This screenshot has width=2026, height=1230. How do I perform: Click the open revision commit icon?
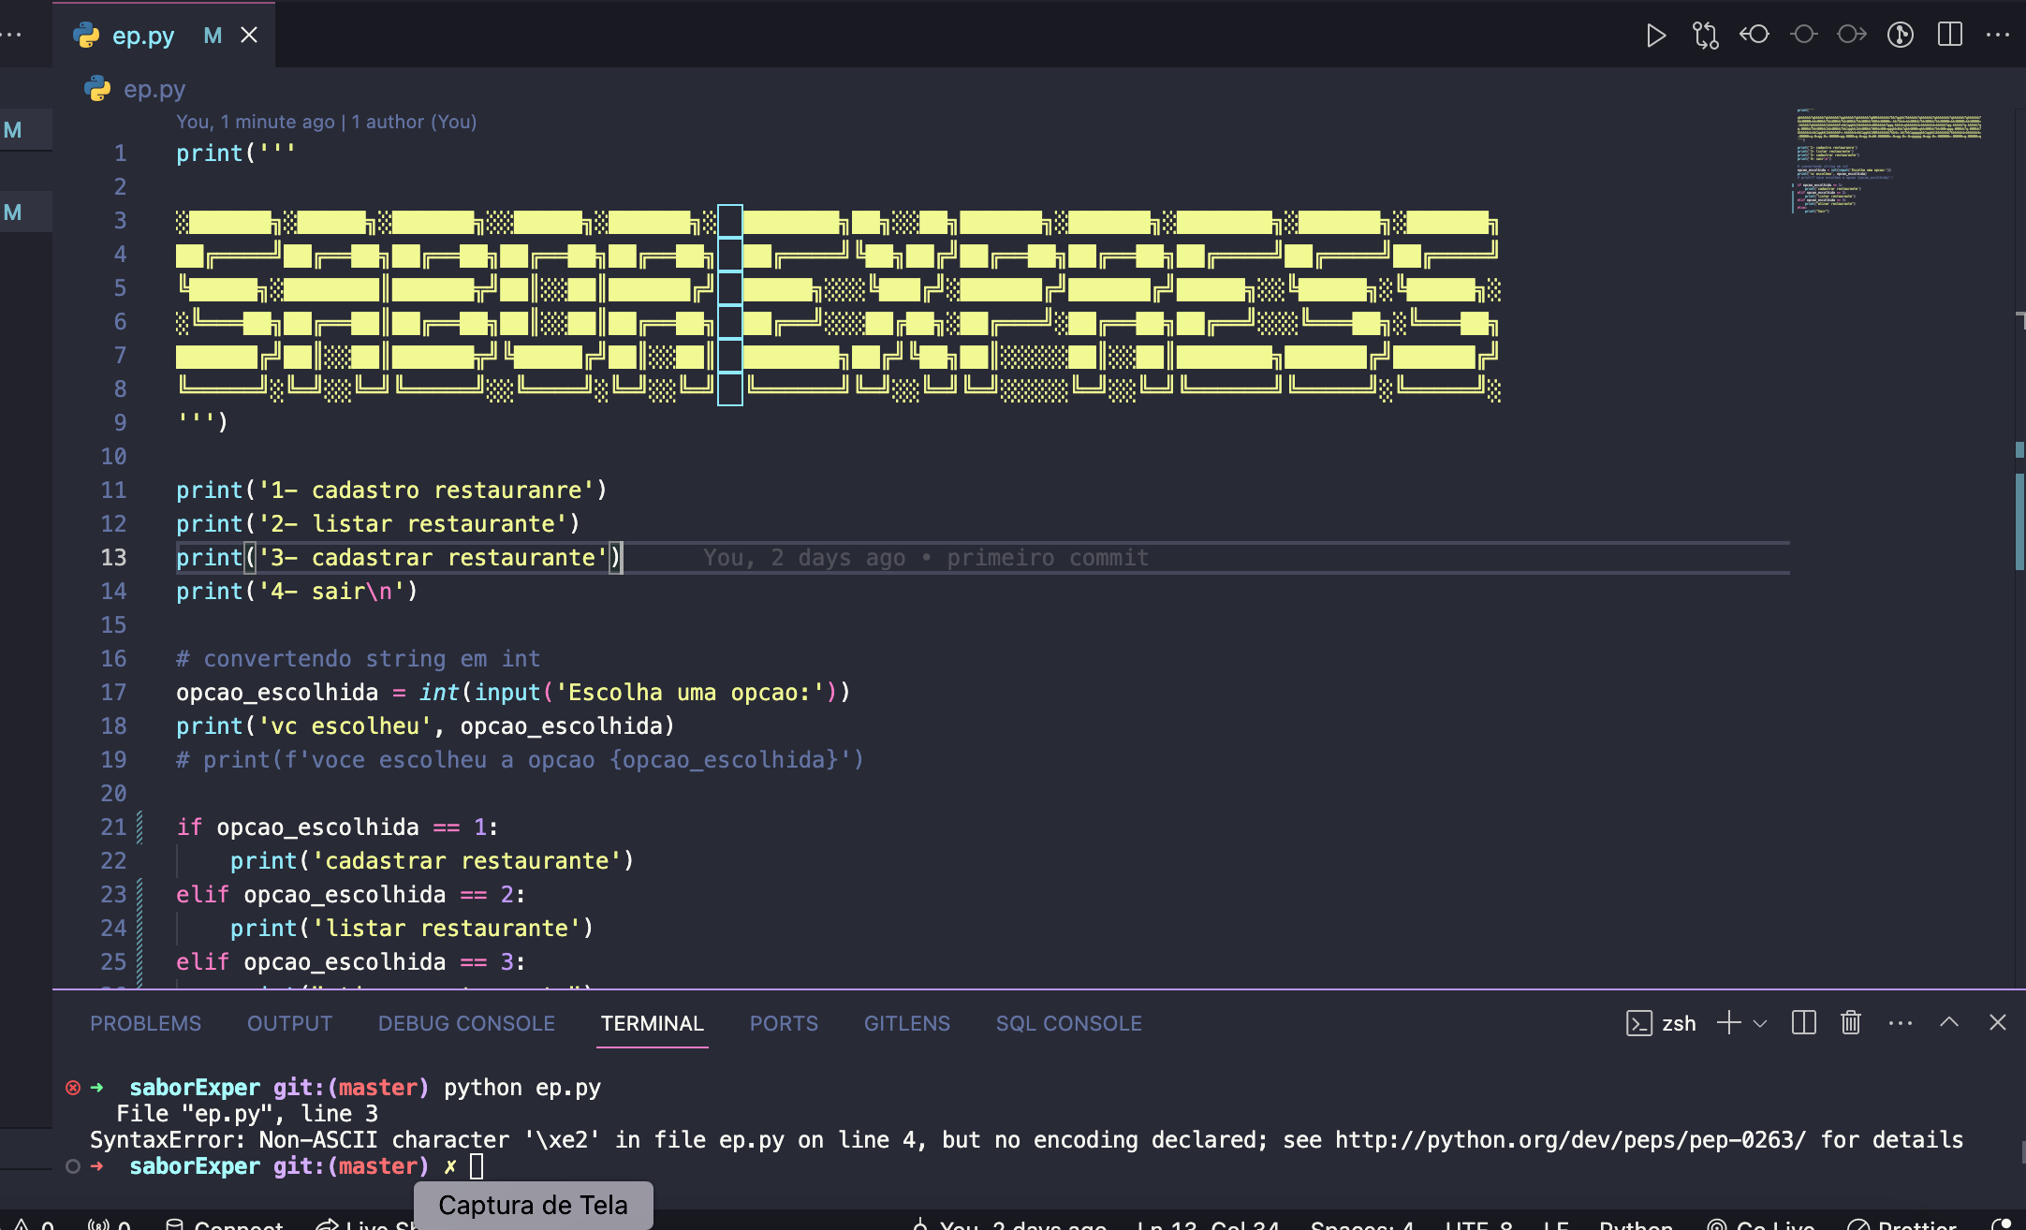point(1803,36)
